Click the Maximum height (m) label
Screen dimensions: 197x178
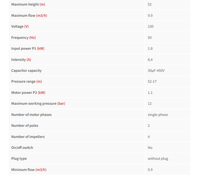pyautogui.click(x=28, y=5)
